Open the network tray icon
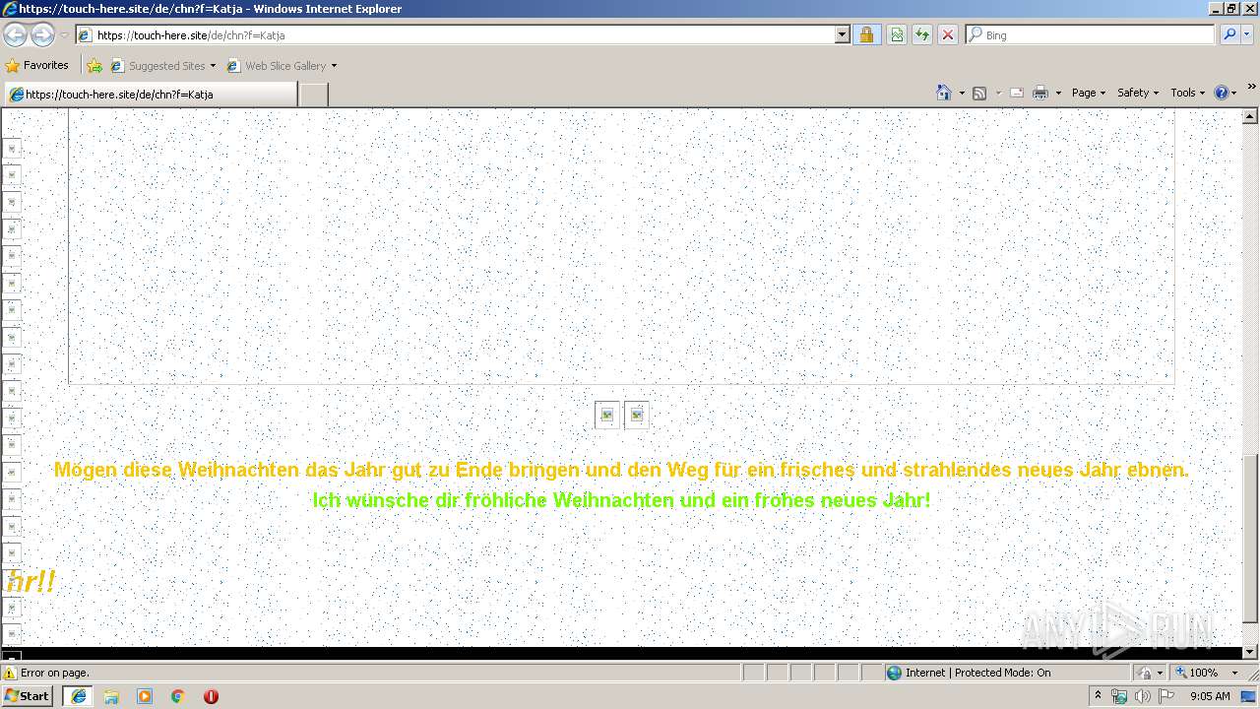Viewport: 1260px width, 709px height. [x=1119, y=696]
